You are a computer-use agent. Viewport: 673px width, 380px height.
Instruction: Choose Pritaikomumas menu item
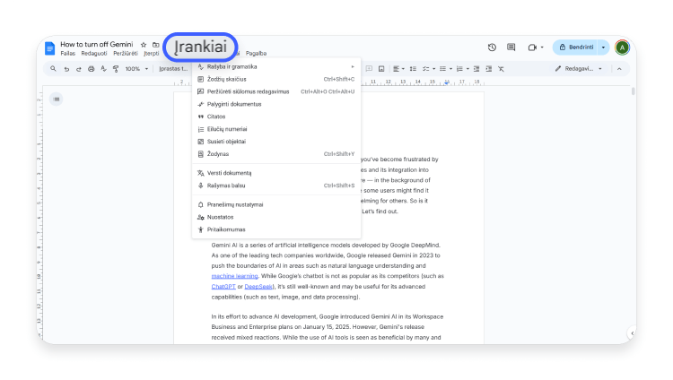[276, 229]
